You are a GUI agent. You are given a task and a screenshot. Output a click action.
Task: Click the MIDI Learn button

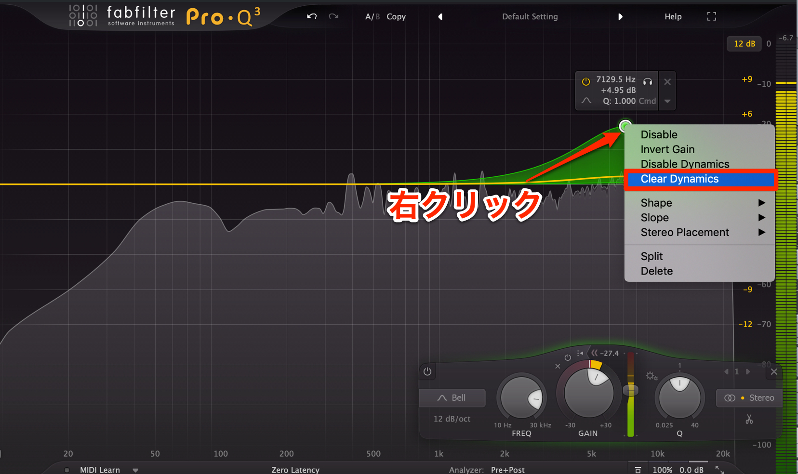[100, 470]
